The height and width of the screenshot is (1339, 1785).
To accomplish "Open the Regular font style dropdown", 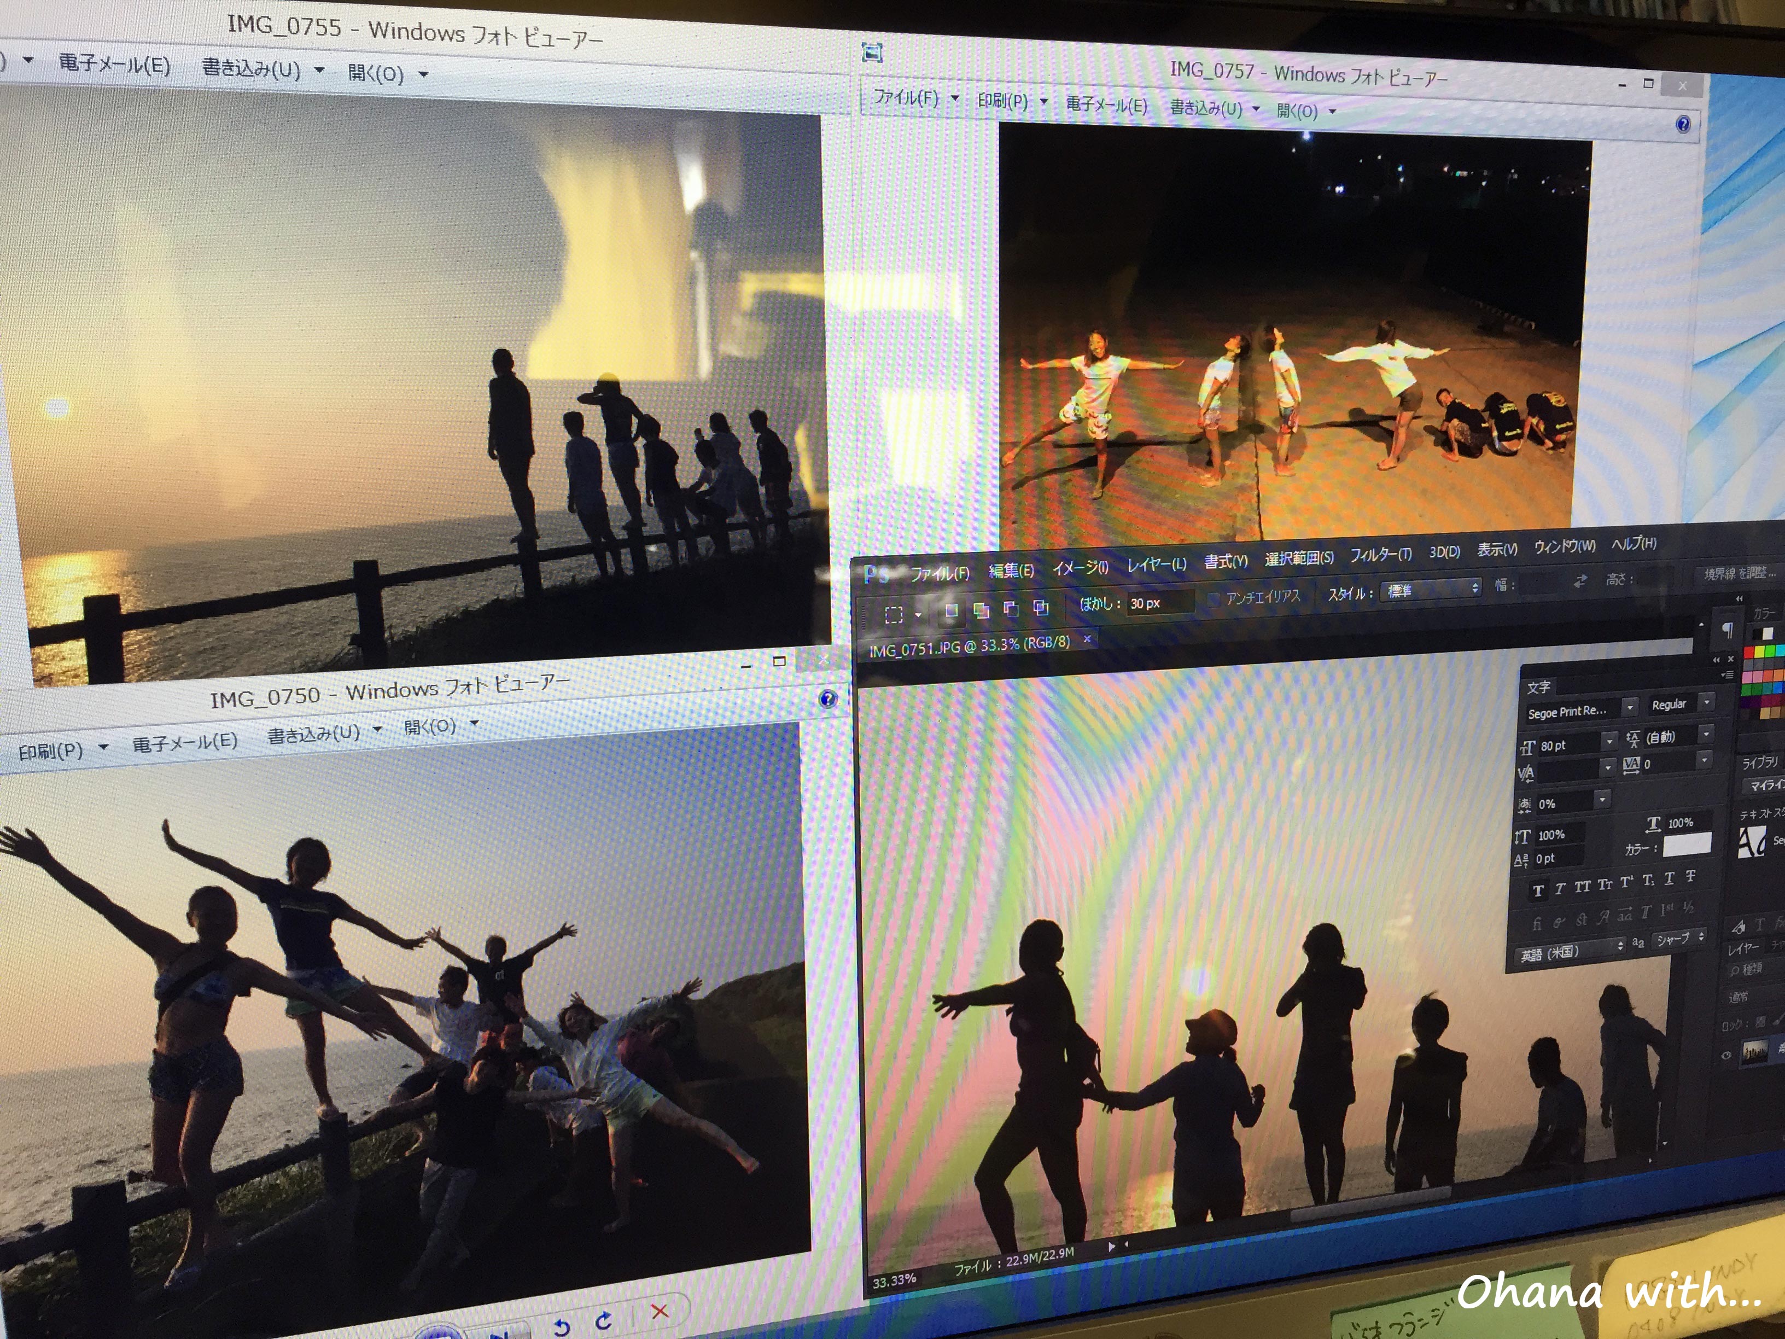I will pyautogui.click(x=1706, y=702).
